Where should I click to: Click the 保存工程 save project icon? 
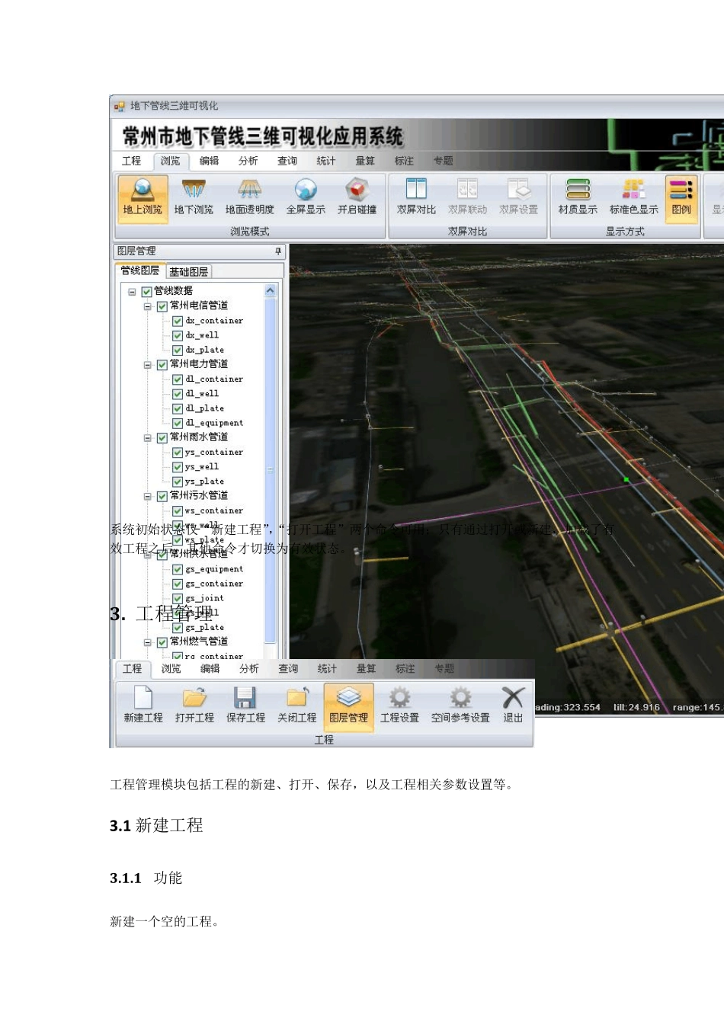click(x=245, y=704)
